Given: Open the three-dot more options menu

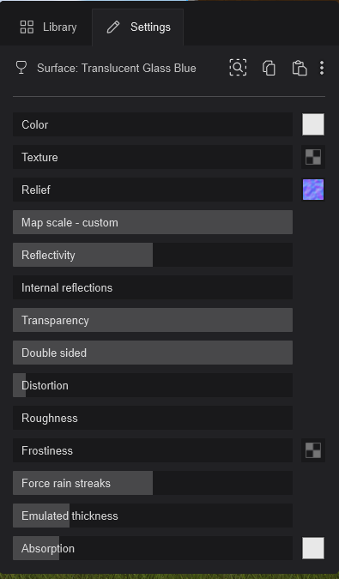Looking at the screenshot, I should pos(322,68).
